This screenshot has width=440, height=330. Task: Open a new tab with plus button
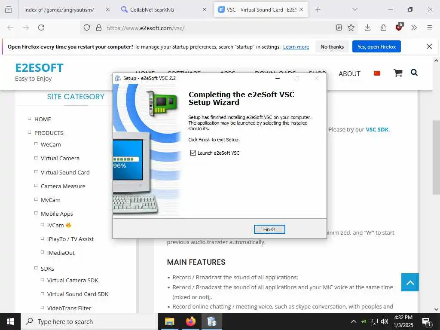point(318,9)
